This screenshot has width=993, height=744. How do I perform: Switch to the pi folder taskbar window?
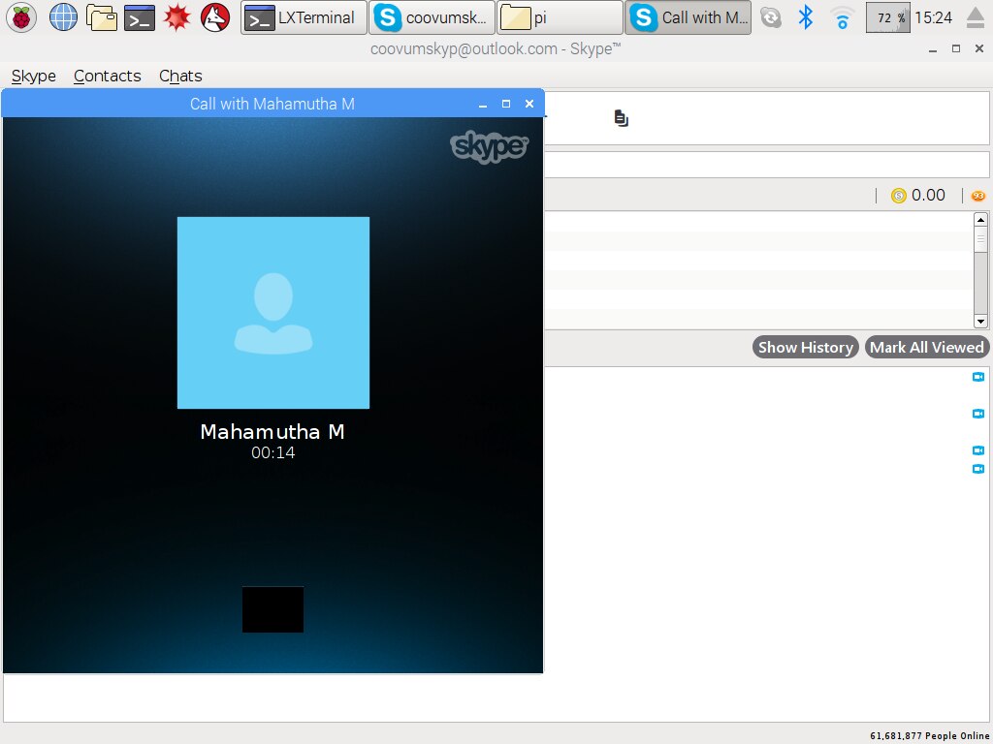(560, 17)
